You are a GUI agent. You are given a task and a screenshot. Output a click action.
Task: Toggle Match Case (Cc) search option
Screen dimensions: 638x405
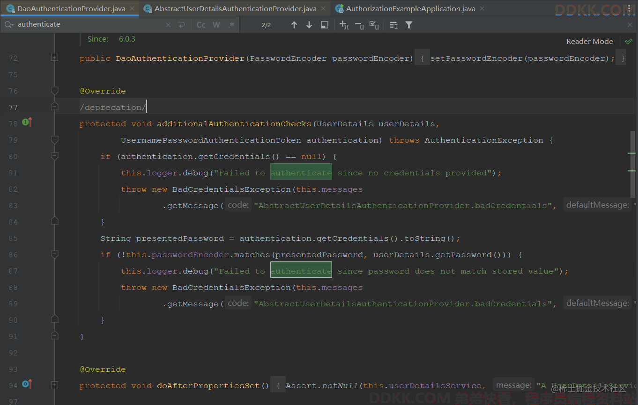point(201,25)
